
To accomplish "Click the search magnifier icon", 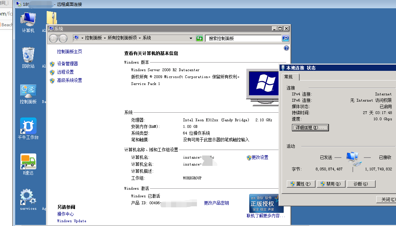I will [285, 38].
